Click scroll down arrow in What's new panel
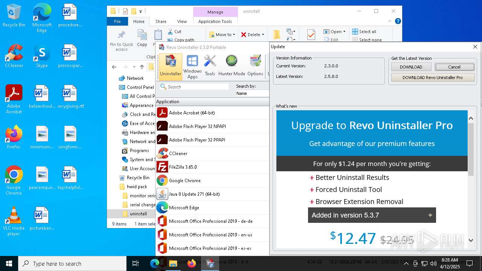 click(471, 240)
